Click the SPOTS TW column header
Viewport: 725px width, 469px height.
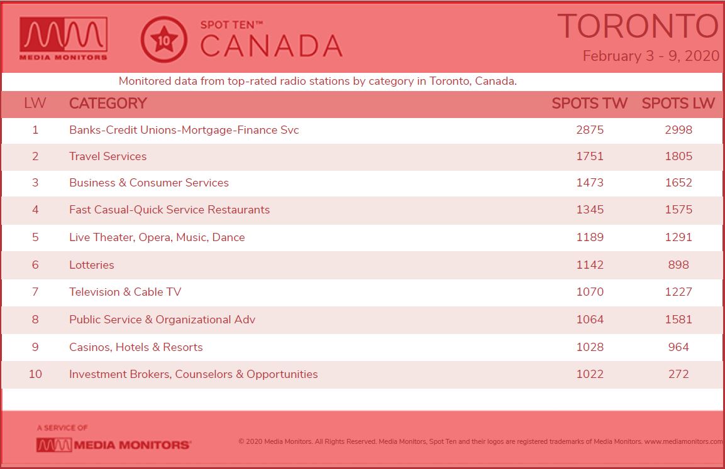[x=590, y=103]
